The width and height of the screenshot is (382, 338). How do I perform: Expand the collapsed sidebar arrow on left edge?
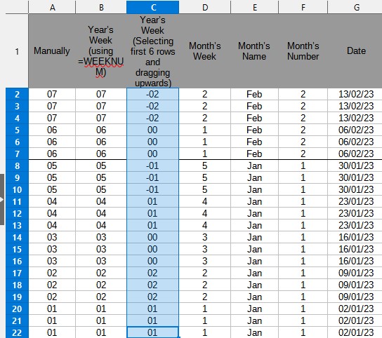pos(2,200)
